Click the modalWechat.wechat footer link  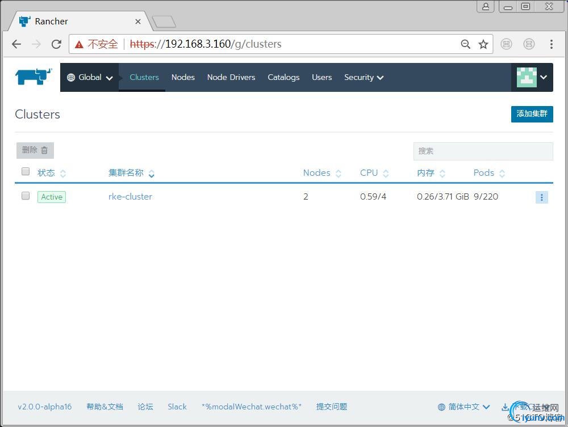click(252, 407)
